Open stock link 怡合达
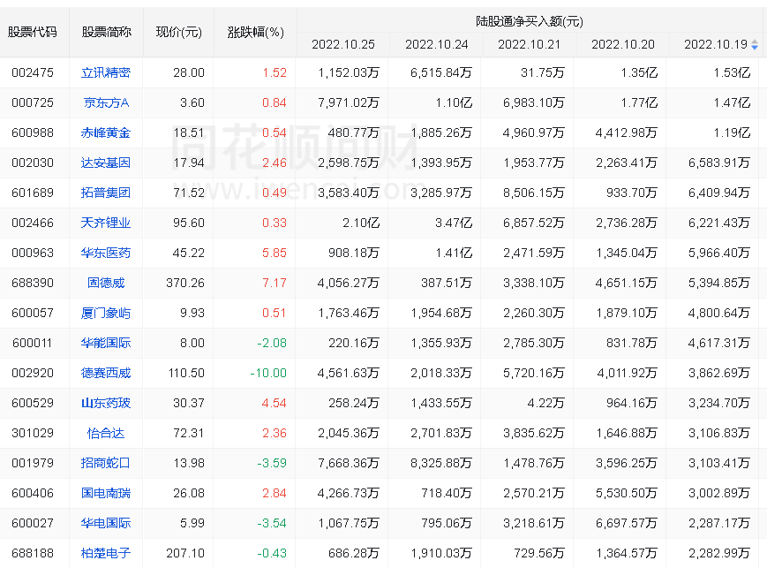 [106, 433]
